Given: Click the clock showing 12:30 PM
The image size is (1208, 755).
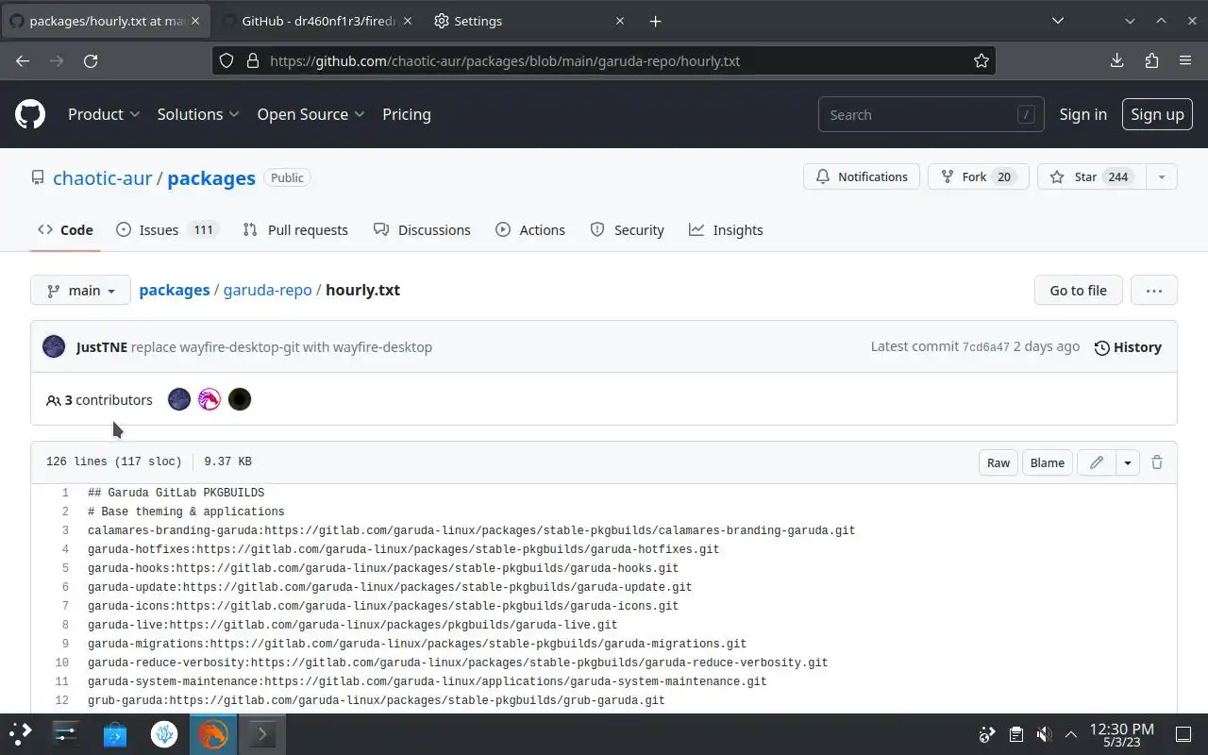Looking at the screenshot, I should point(1121,729).
